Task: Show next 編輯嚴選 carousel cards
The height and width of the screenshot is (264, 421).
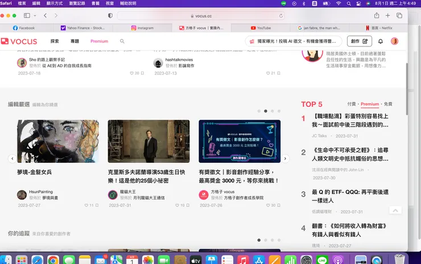Action: pos(285,158)
